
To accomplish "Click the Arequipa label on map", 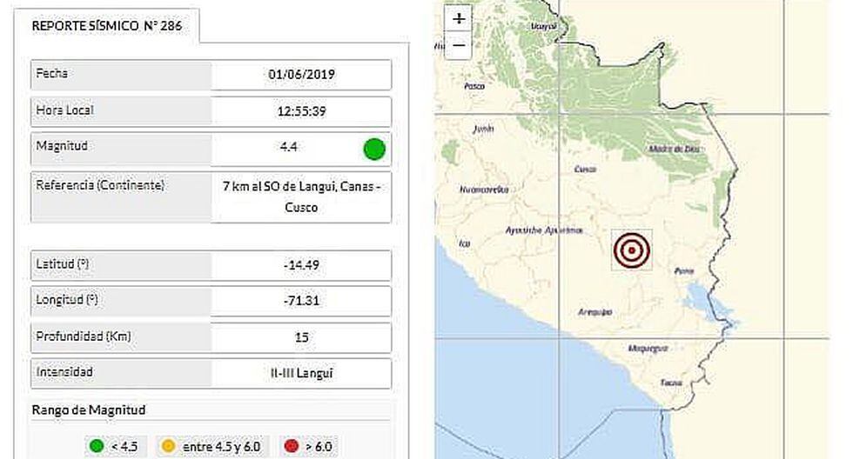I will [594, 311].
